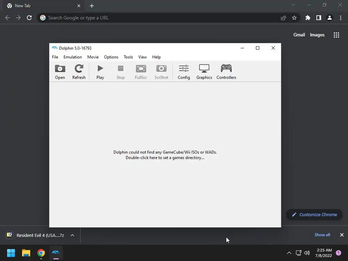The height and width of the screenshot is (261, 348).
Task: Open Chrome extensions puzzle icon
Action: coord(308,18)
